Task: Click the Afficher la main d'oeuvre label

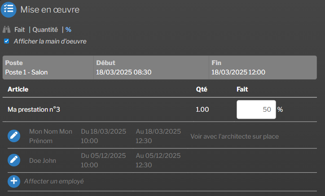Action: [x=50, y=41]
